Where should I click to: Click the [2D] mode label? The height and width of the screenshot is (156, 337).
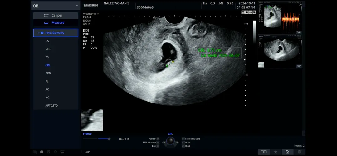pyautogui.click(x=86, y=30)
